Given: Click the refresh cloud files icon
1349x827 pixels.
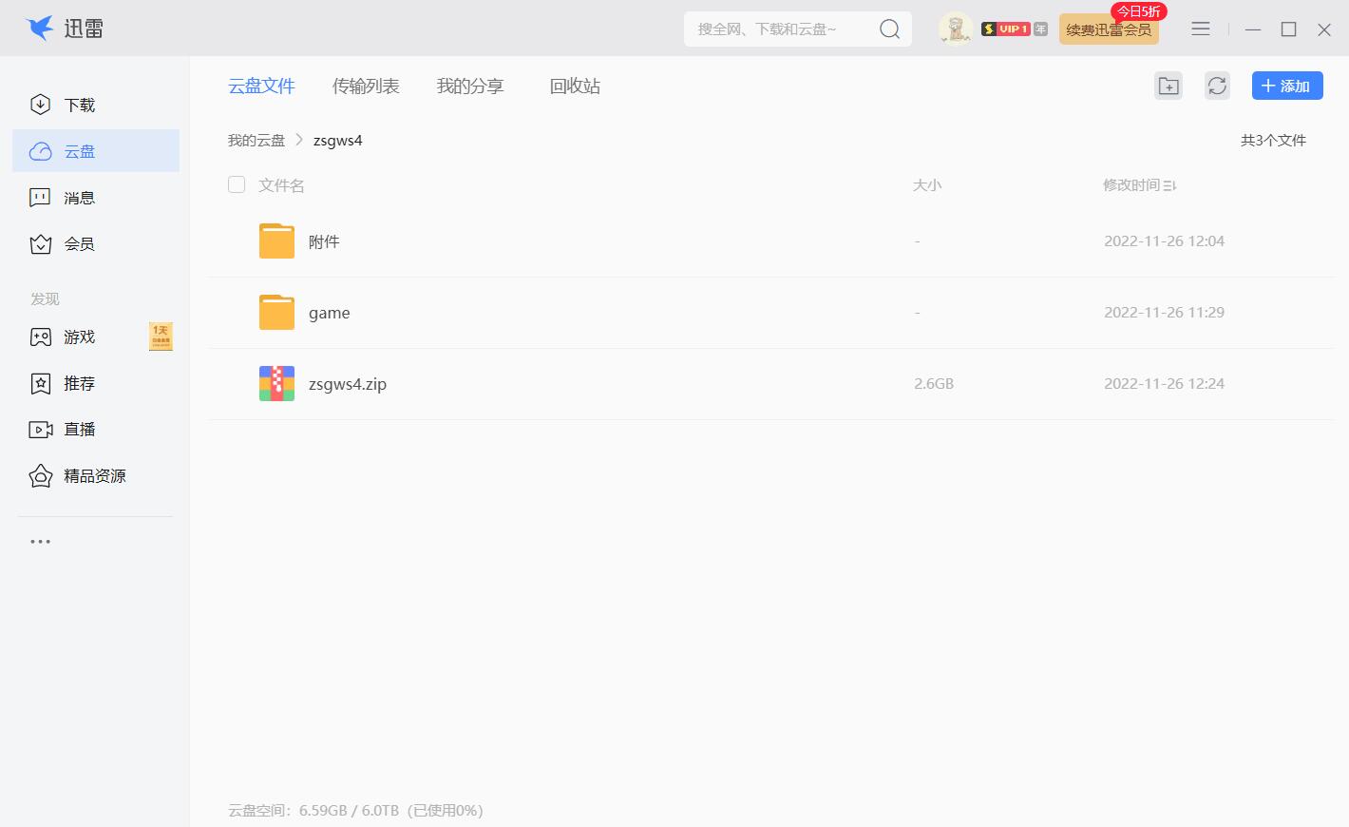Looking at the screenshot, I should point(1217,87).
